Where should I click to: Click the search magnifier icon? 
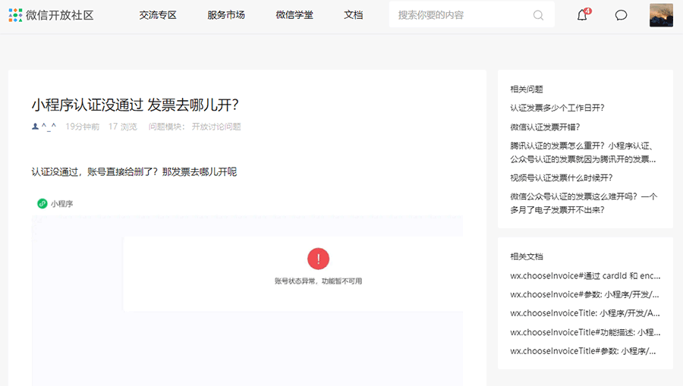538,15
